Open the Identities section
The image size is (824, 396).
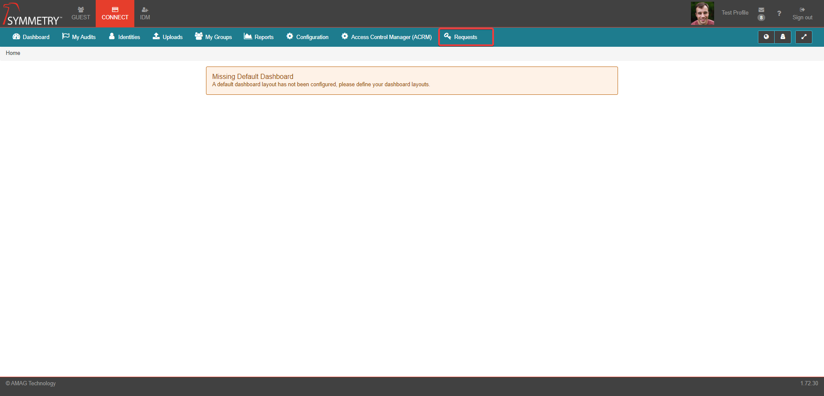click(124, 37)
